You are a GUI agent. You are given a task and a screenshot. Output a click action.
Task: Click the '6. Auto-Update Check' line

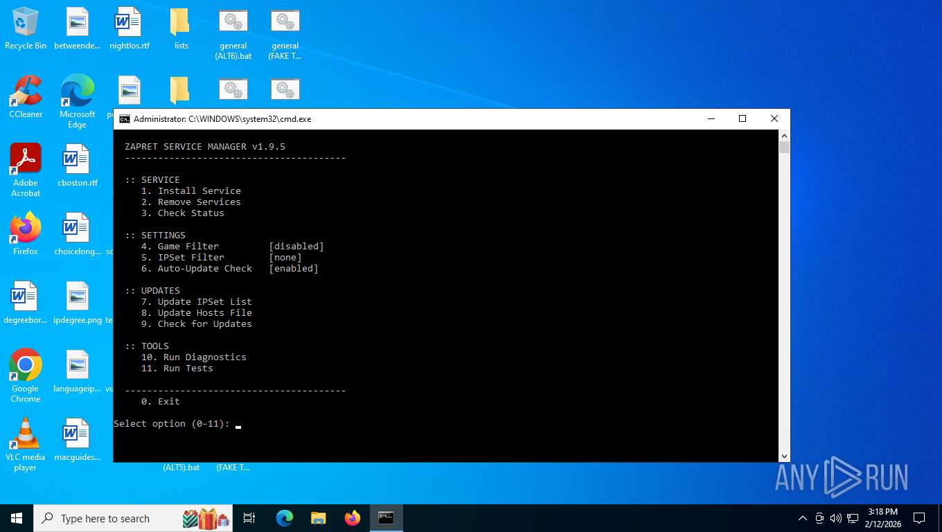(x=197, y=269)
